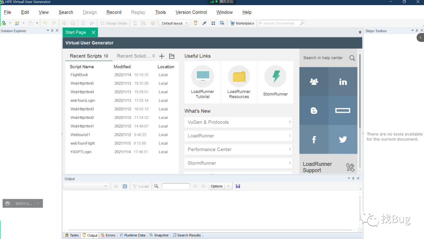The image size is (424, 239).
Task: Open the Facebook tile
Action: coord(314,139)
